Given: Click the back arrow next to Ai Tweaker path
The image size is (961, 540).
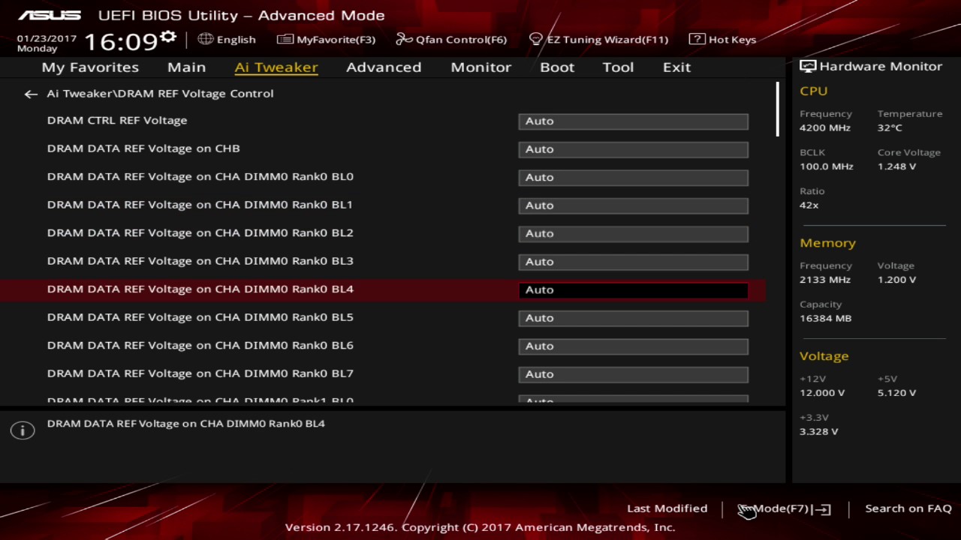Looking at the screenshot, I should point(30,94).
